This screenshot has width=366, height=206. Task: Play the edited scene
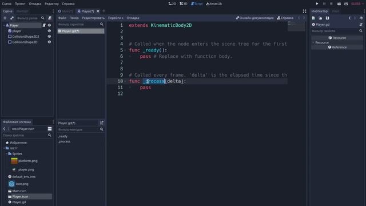[x=339, y=4]
